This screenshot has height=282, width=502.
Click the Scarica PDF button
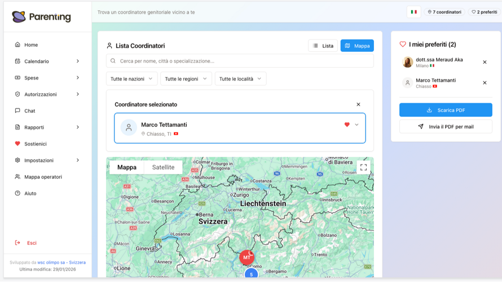tap(446, 110)
